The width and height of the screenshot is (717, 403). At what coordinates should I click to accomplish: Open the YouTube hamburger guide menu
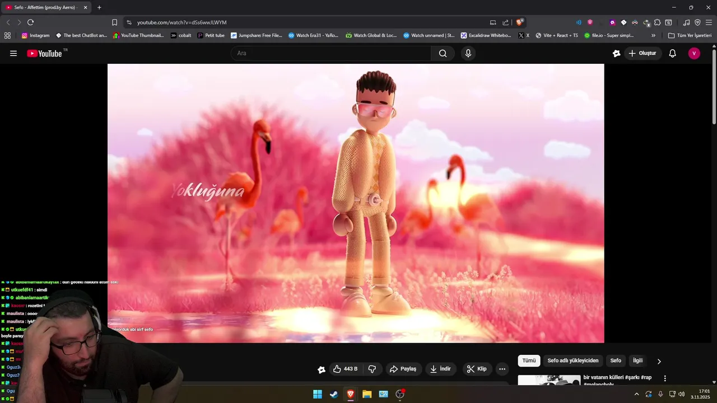tap(13, 53)
